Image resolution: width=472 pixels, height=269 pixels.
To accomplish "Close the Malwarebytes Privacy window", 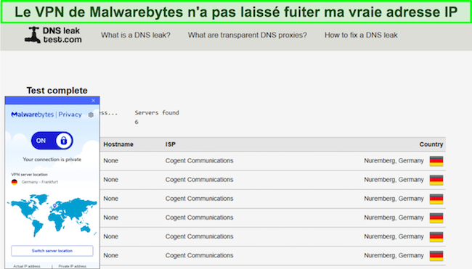I will pos(94,100).
